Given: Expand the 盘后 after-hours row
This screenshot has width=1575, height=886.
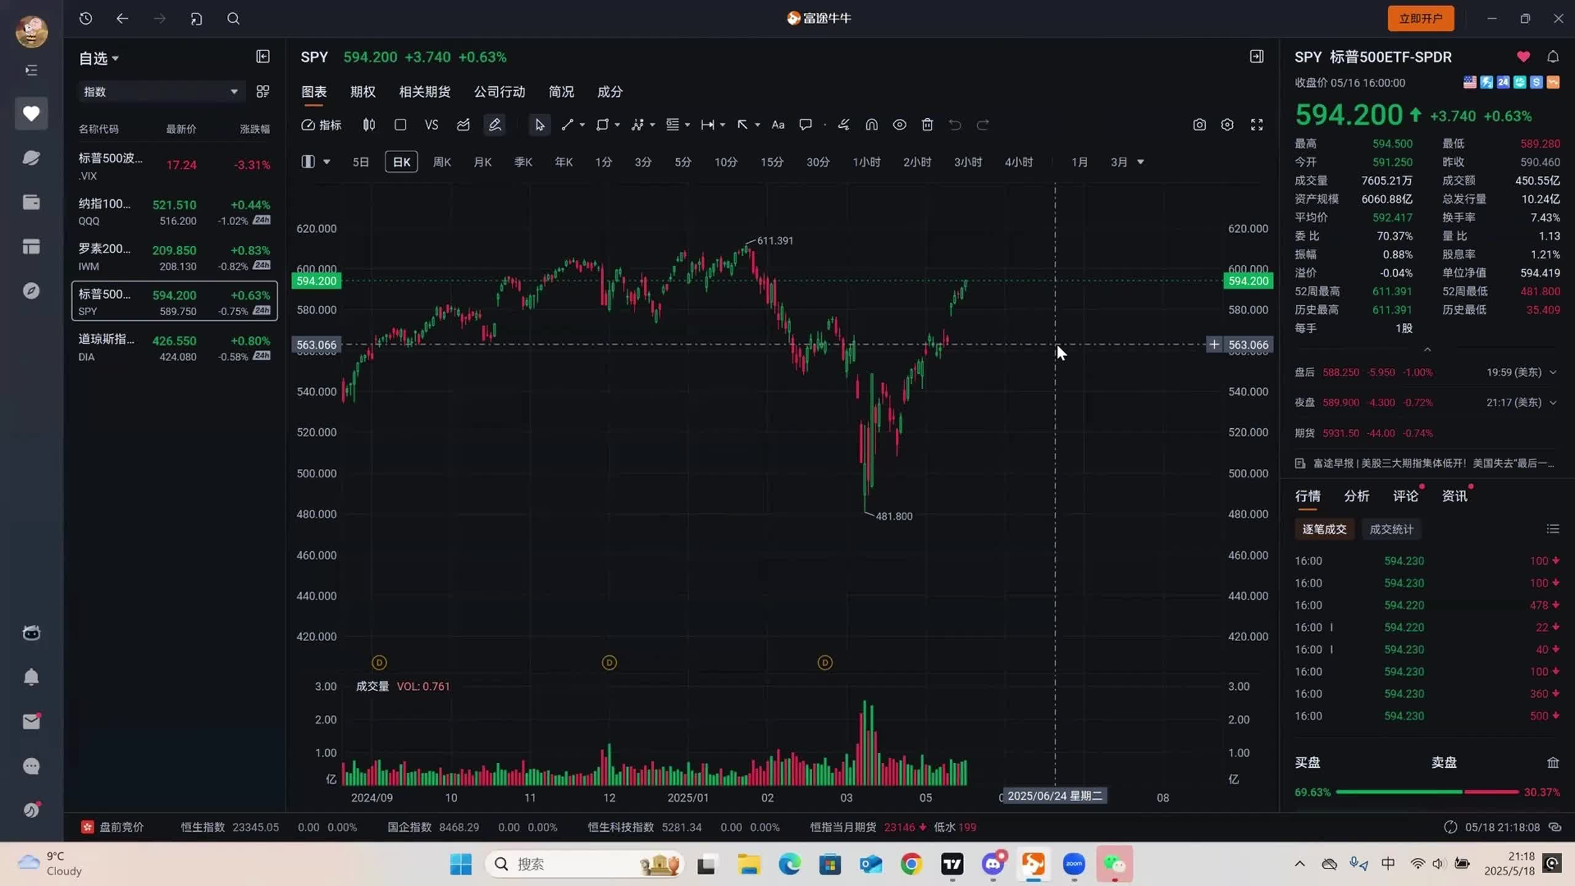Looking at the screenshot, I should (1553, 372).
